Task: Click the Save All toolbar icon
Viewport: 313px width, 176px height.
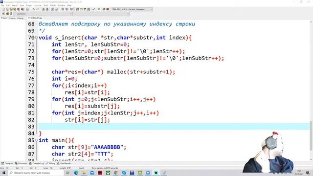Action: 15,9
